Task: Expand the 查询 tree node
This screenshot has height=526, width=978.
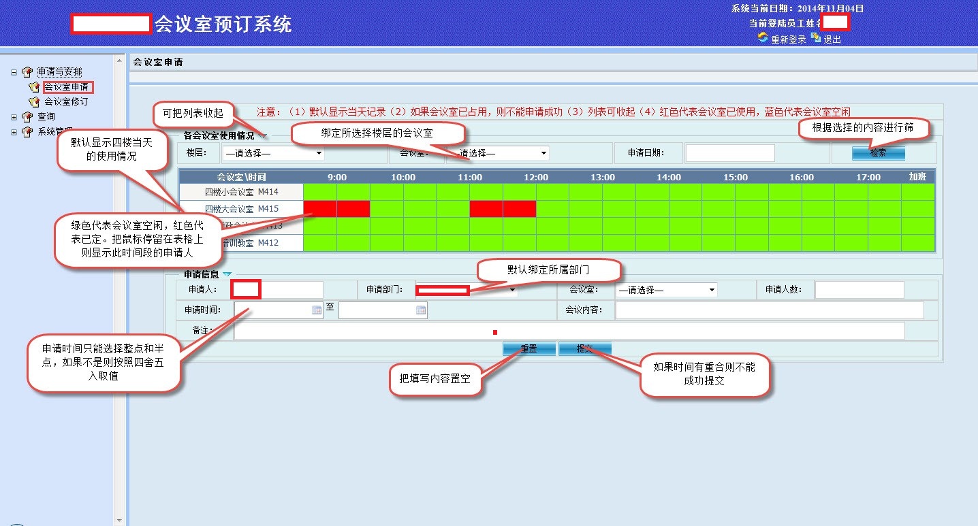Action: click(x=14, y=117)
